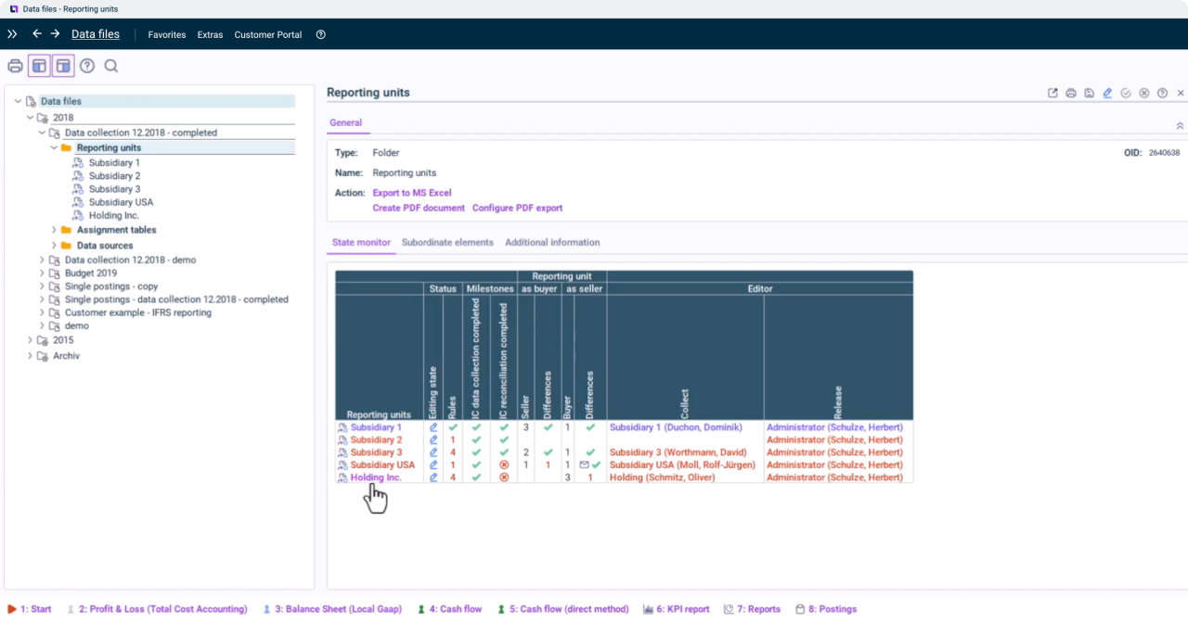
Task: Open help from the left toolbar
Action: click(x=87, y=66)
